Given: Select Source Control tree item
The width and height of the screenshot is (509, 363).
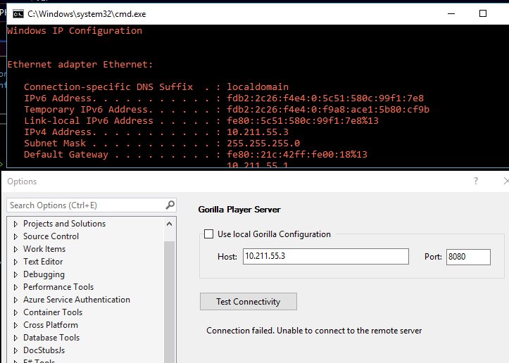Looking at the screenshot, I should pyautogui.click(x=51, y=236).
